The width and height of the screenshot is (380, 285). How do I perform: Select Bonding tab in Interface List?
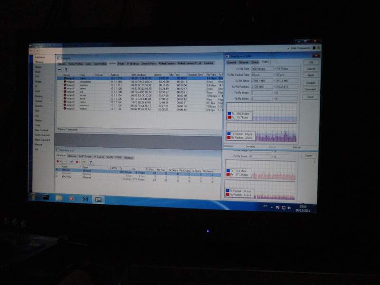(129, 158)
